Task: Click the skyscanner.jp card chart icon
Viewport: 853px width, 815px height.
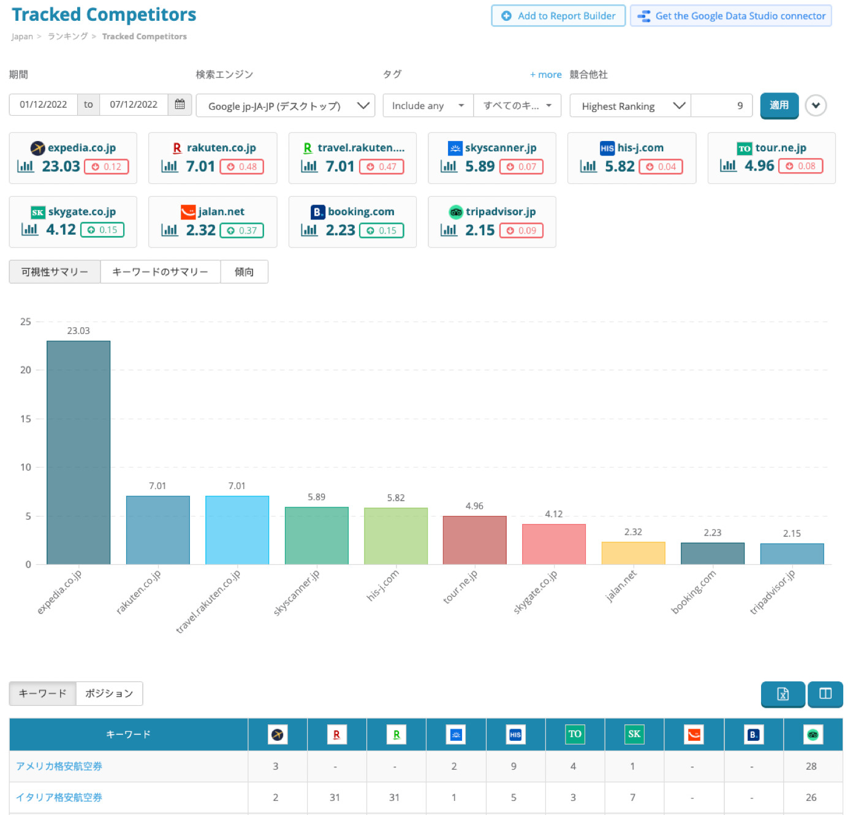Action: pos(449,166)
